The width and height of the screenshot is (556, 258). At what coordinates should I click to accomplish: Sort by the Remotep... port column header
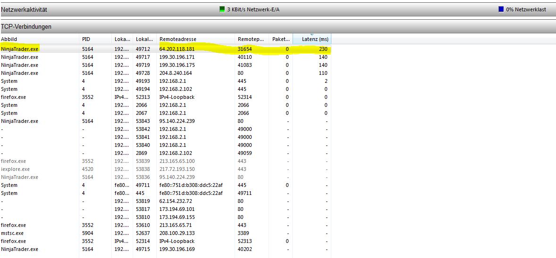(x=252, y=39)
